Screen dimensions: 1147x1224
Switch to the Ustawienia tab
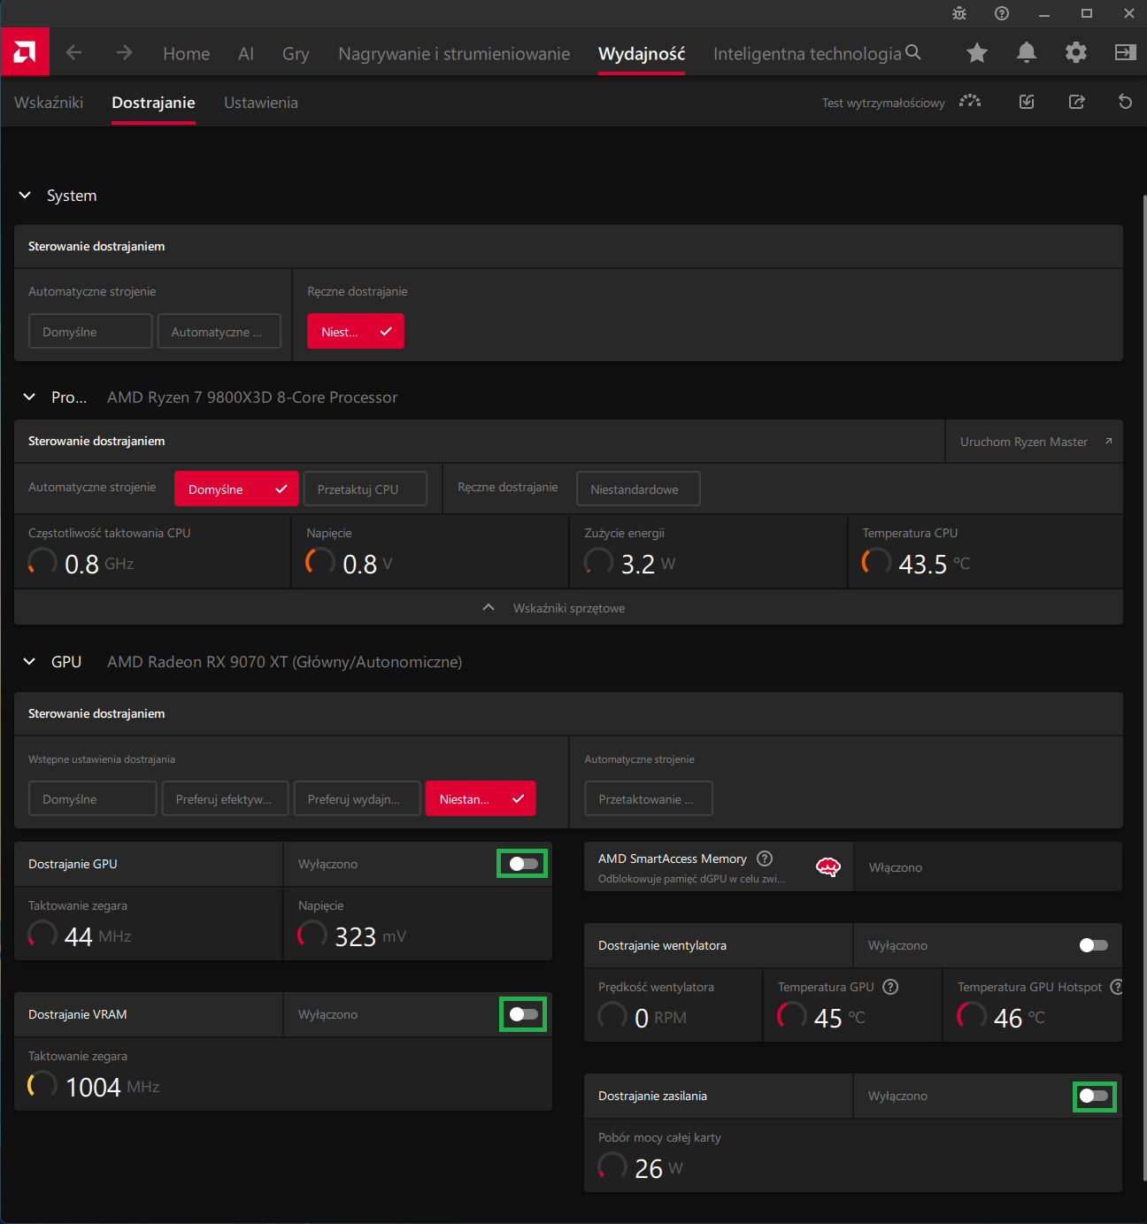[x=261, y=103]
